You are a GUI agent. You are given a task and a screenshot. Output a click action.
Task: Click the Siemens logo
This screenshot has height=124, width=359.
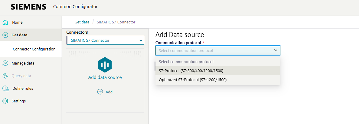coord(29,7)
